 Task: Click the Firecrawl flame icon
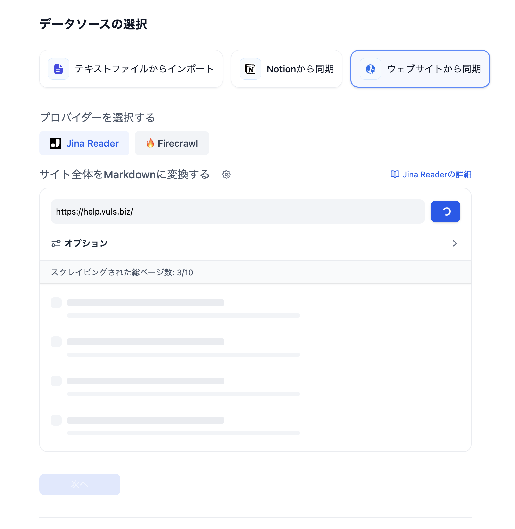(x=151, y=143)
